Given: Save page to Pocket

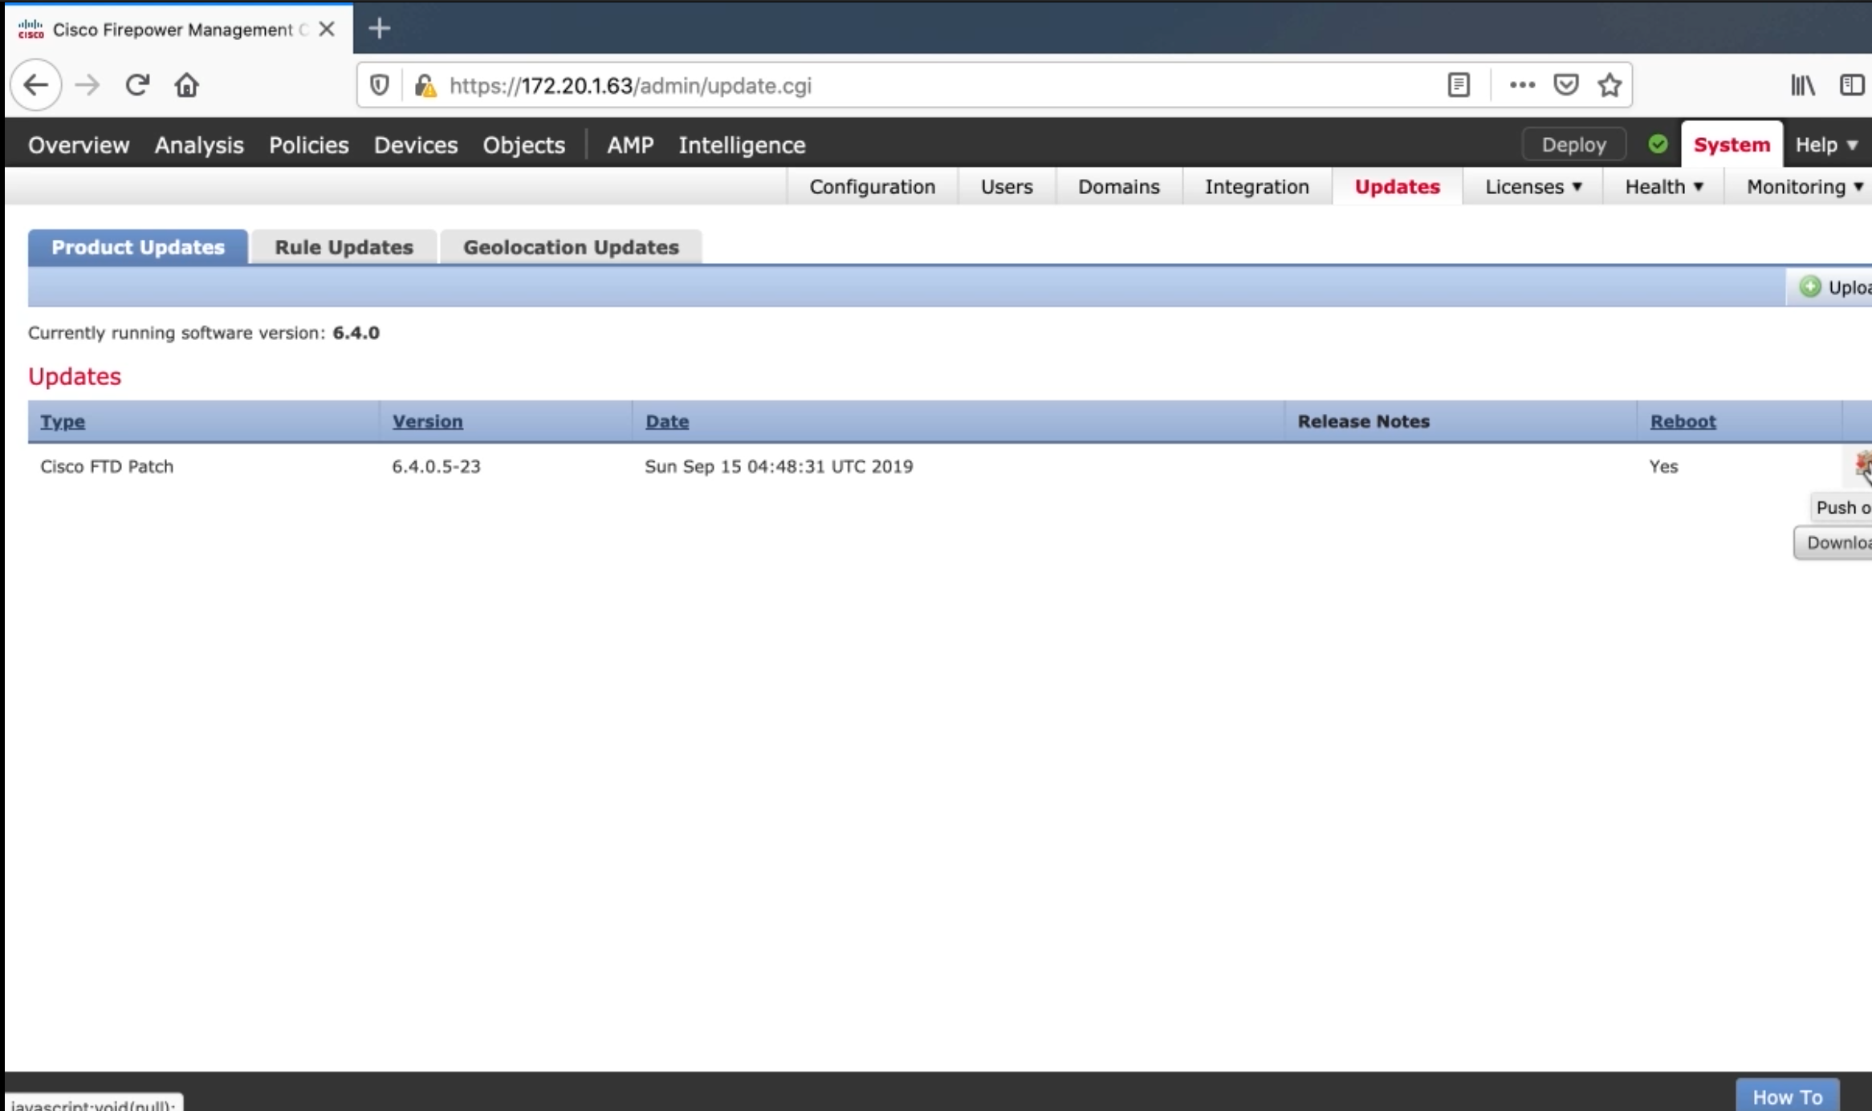Looking at the screenshot, I should pyautogui.click(x=1566, y=85).
